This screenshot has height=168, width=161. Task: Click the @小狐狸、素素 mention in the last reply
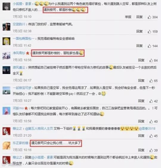tap(42, 157)
